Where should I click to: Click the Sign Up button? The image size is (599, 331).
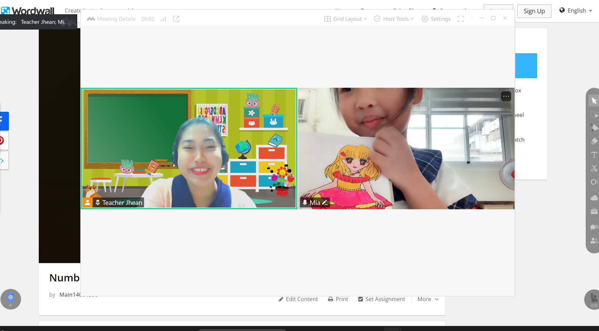[534, 11]
